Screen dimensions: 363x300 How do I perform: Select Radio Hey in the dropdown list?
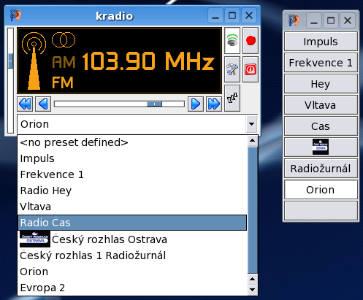click(x=133, y=191)
